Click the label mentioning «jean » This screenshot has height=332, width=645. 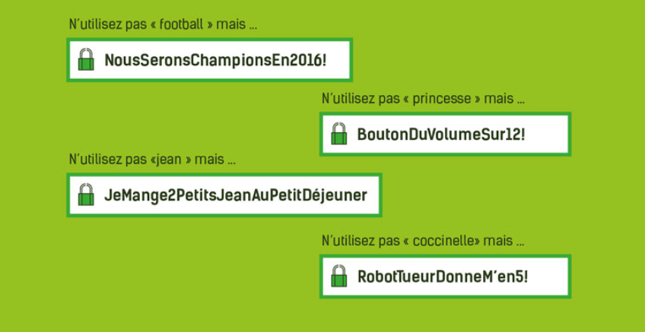click(152, 160)
